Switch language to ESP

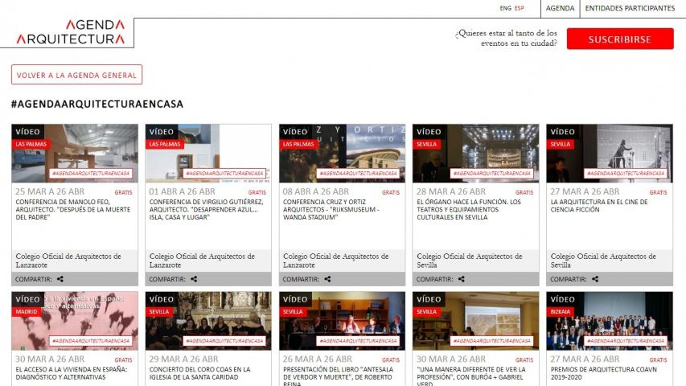pos(520,8)
